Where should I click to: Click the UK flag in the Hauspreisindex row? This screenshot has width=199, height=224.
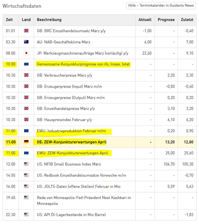coord(26,119)
